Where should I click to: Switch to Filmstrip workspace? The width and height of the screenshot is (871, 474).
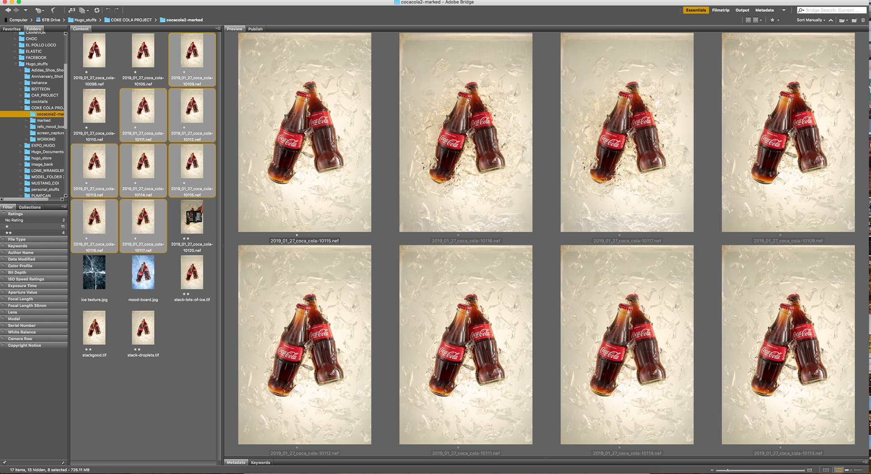pos(720,10)
